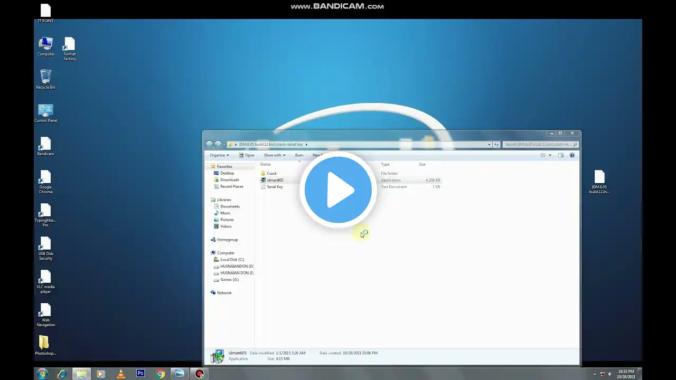This screenshot has height=380, width=676.
Task: Open the Computer desktop icon
Action: coord(46,47)
